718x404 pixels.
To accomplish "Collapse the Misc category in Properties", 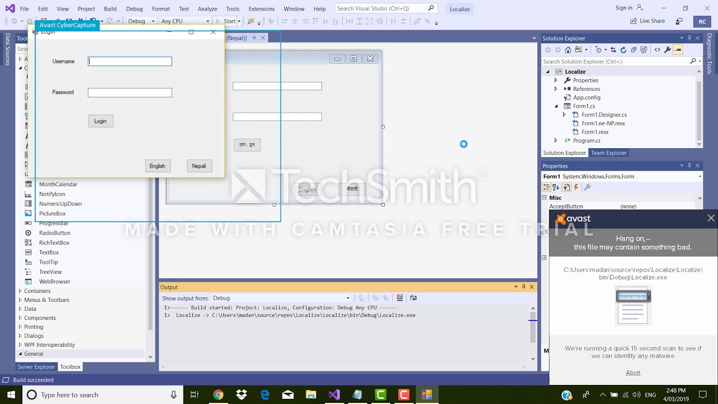I will [544, 198].
